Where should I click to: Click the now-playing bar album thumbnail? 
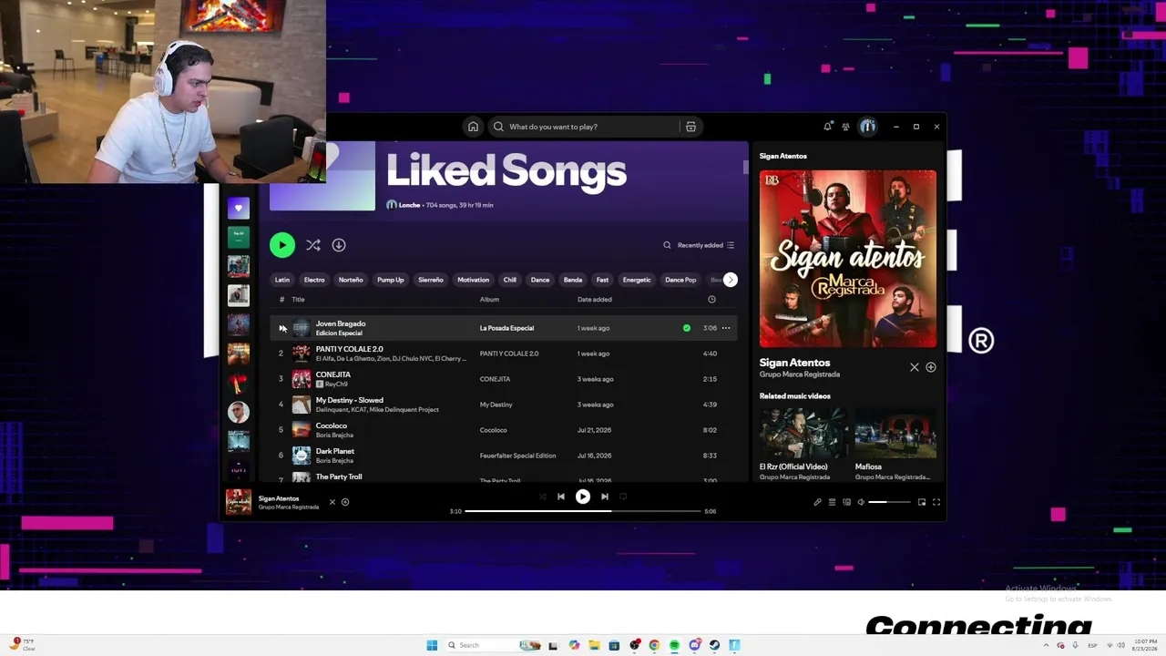(x=239, y=502)
